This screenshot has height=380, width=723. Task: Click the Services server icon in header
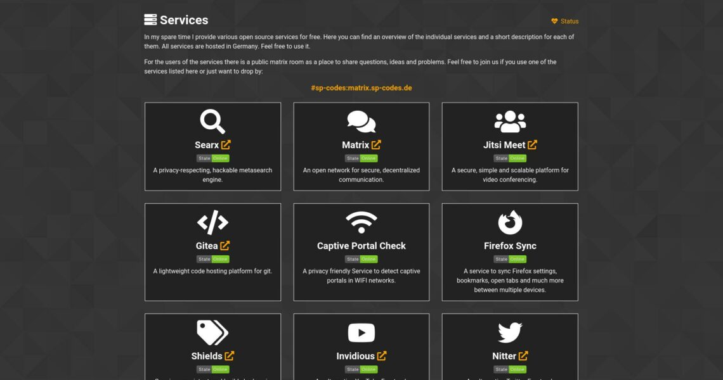click(x=150, y=20)
